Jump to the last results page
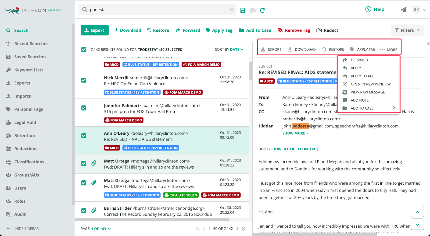This screenshot has width=430, height=236. tap(243, 229)
